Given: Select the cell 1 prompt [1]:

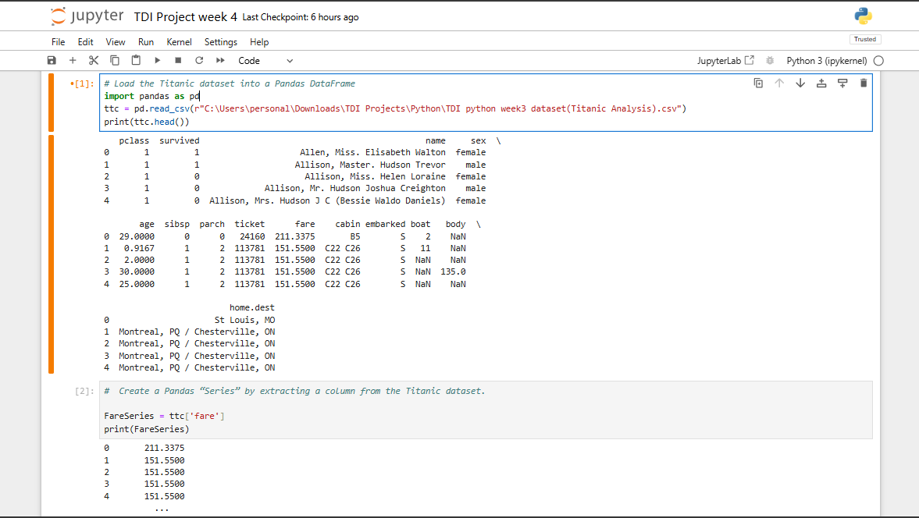Looking at the screenshot, I should [x=81, y=83].
